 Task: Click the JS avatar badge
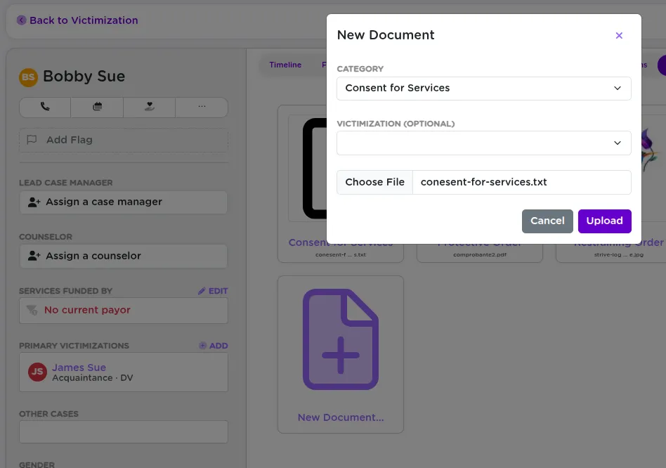tap(37, 372)
